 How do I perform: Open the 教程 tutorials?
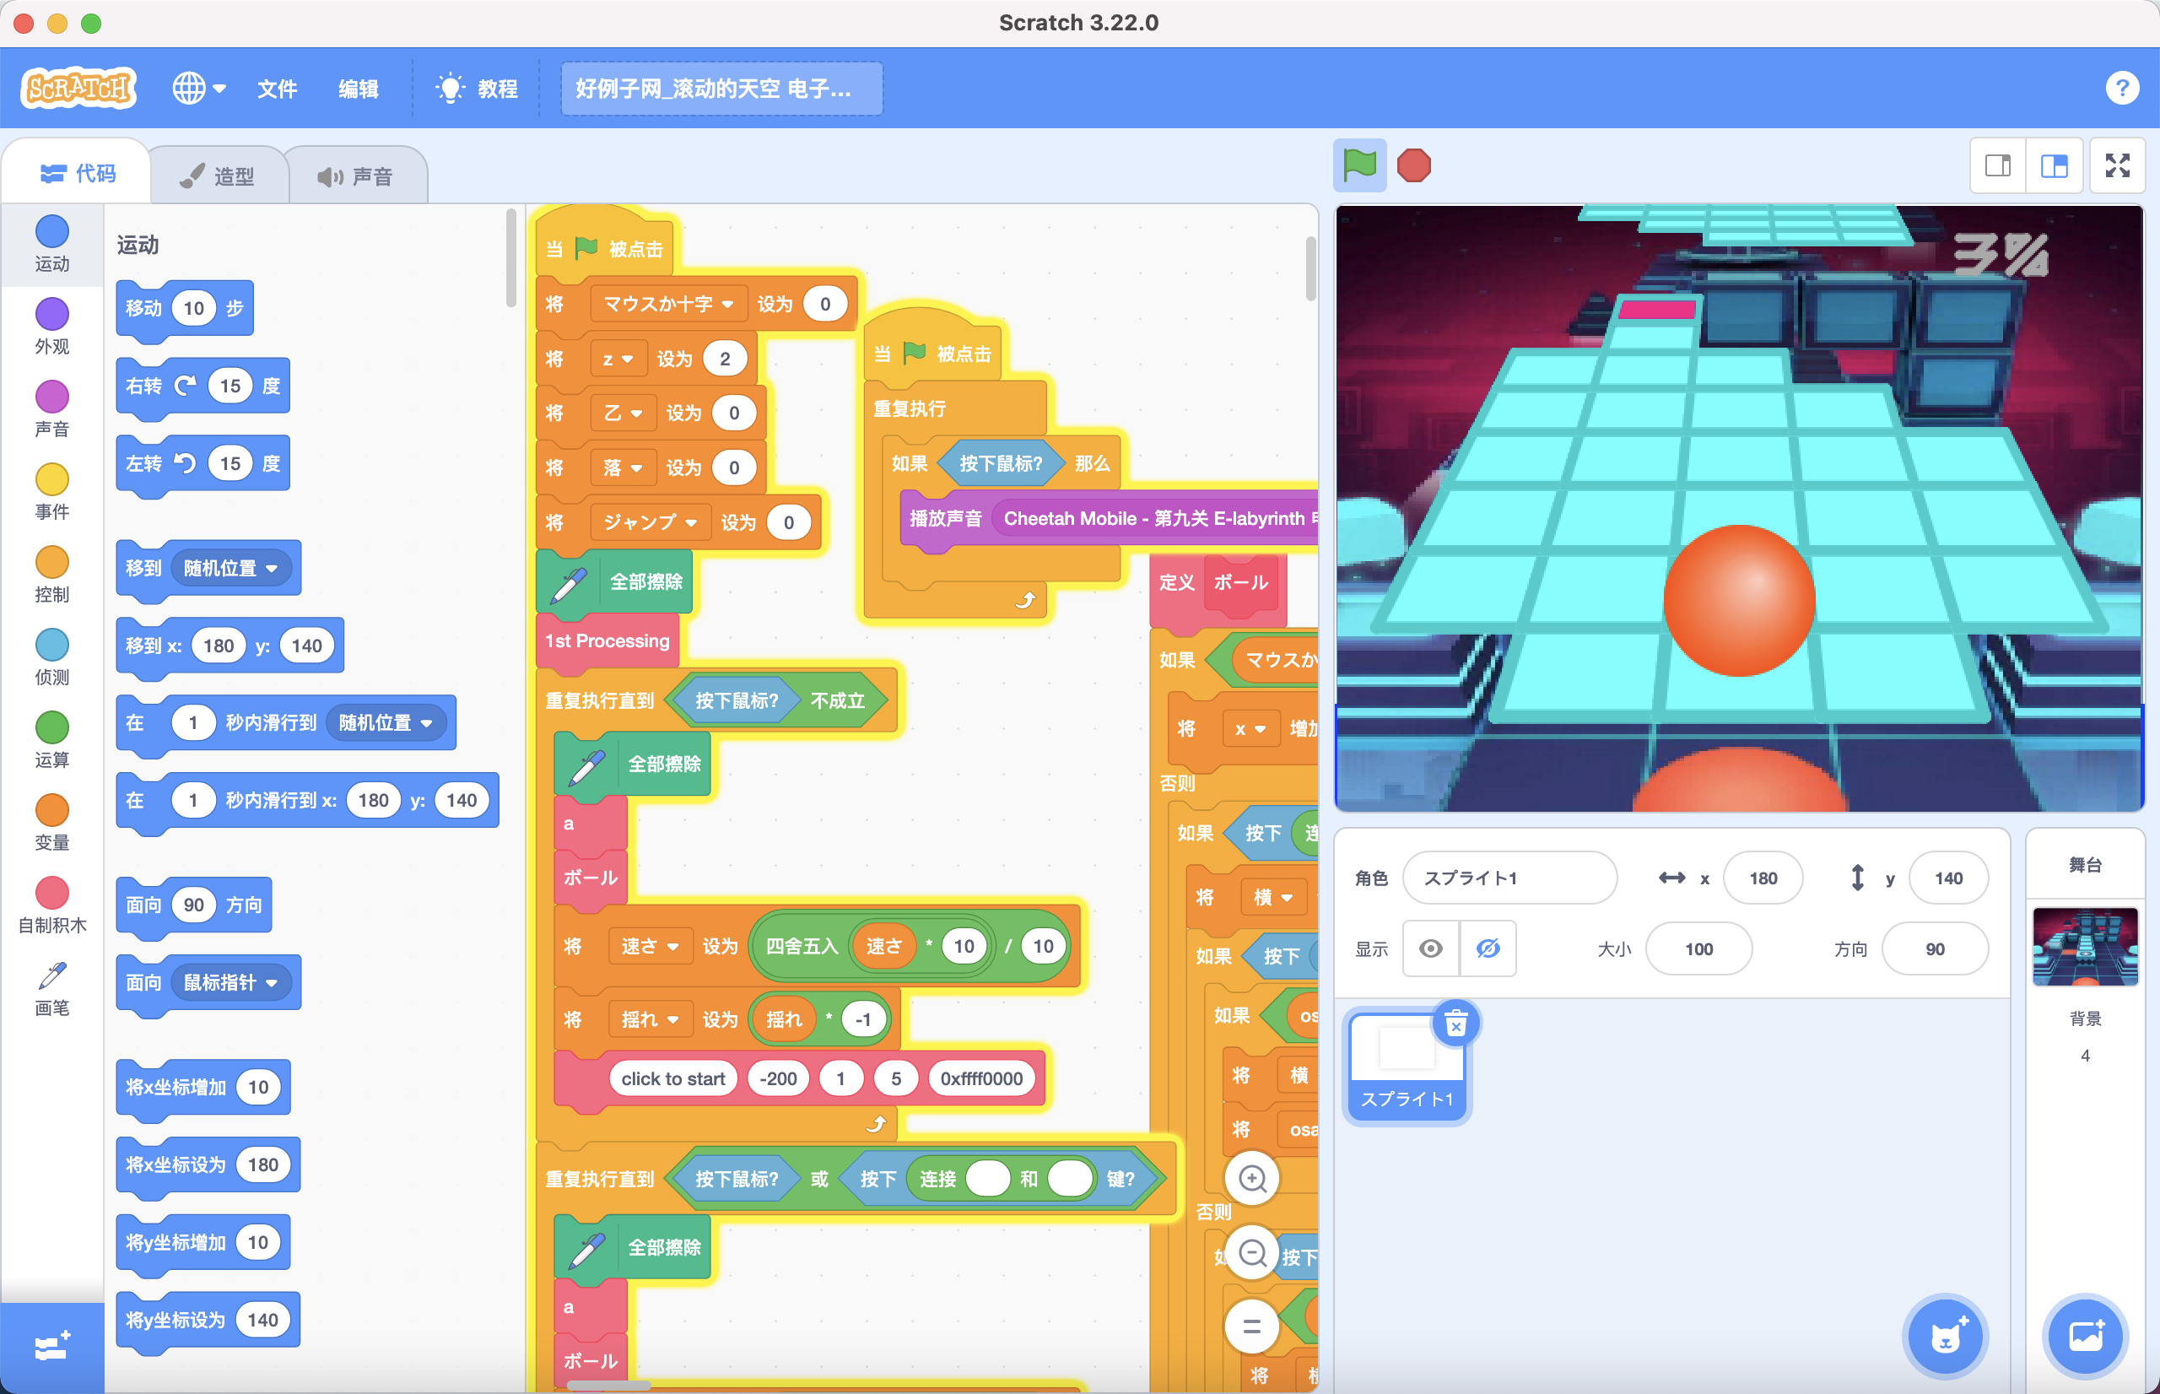[x=477, y=89]
